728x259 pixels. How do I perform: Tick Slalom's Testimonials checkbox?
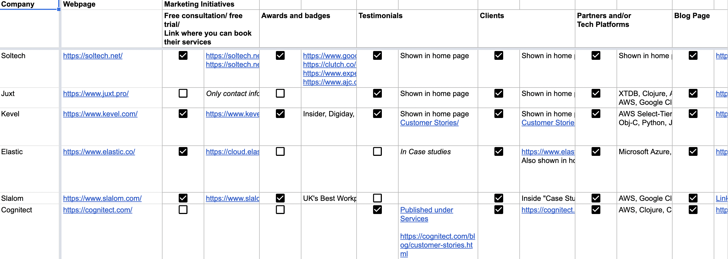(x=377, y=198)
